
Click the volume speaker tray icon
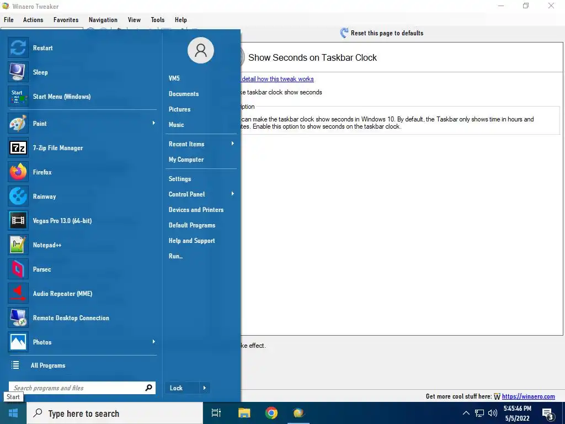coord(493,413)
